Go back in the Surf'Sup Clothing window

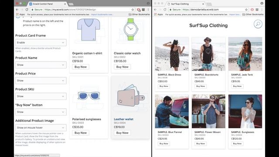coord(155,10)
